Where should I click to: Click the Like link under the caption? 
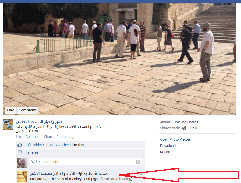click(19, 137)
